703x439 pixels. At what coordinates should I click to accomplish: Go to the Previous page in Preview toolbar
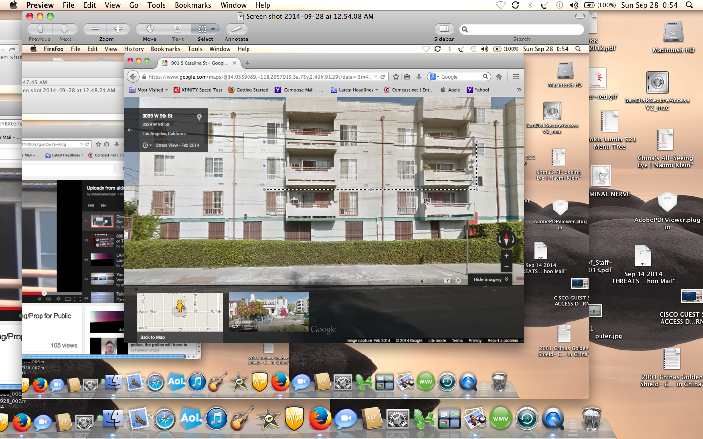pos(40,29)
